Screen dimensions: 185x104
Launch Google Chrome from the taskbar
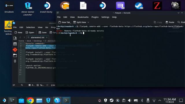pyautogui.click(x=30, y=101)
